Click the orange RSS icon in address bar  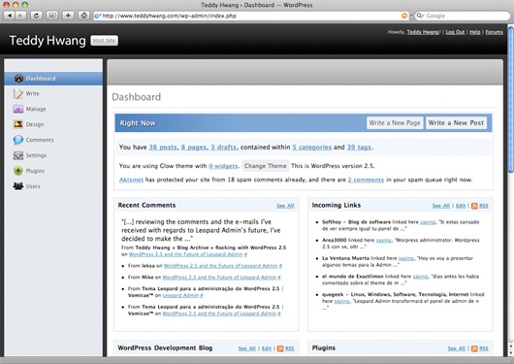[404, 16]
